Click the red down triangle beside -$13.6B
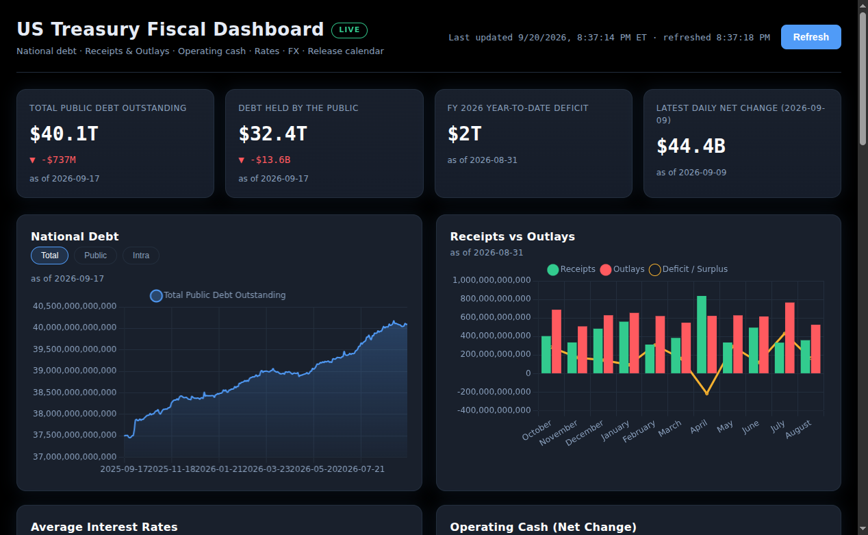 click(242, 160)
